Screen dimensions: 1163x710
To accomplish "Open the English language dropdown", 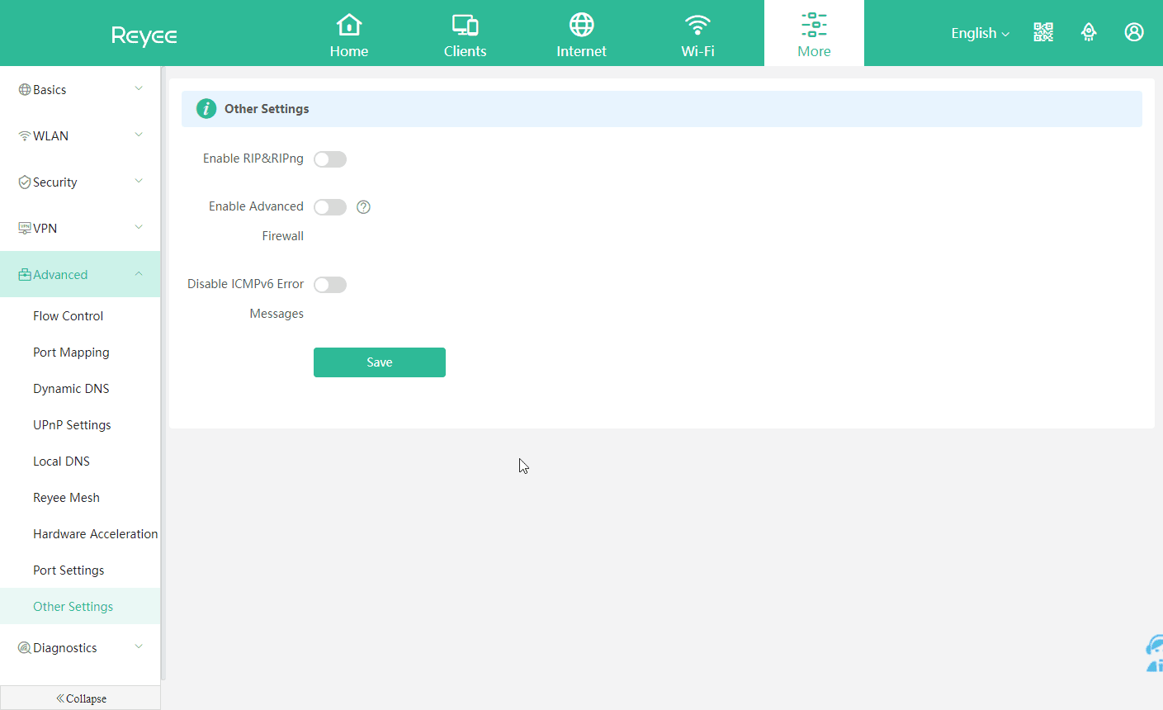I will point(980,33).
